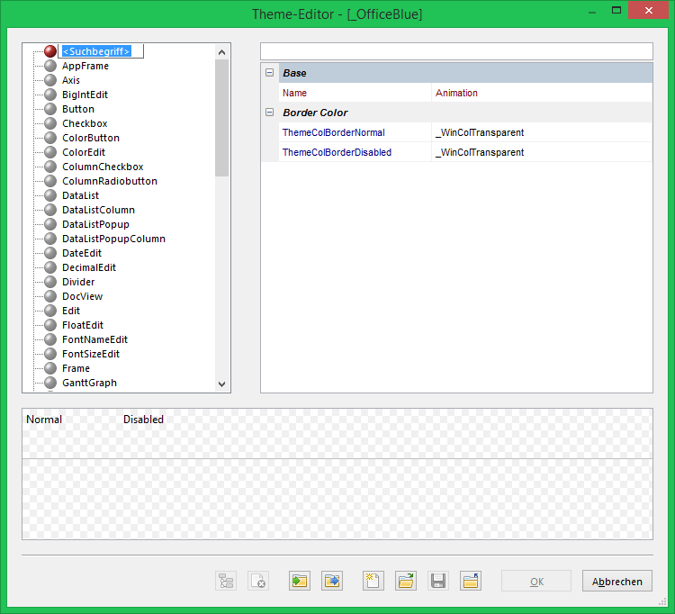
Task: Select the Checkbox item in the tree
Action: click(x=85, y=123)
